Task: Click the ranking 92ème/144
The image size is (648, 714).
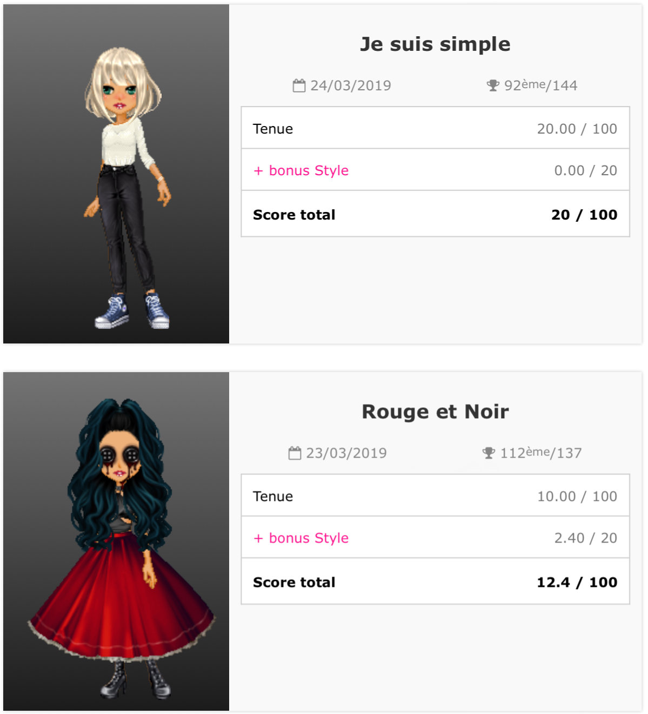Action: tap(540, 85)
